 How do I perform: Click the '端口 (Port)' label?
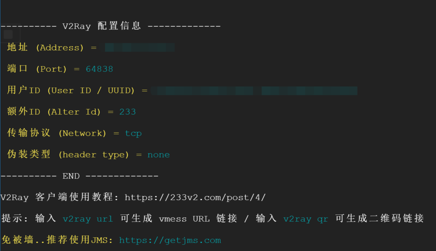tap(37, 69)
